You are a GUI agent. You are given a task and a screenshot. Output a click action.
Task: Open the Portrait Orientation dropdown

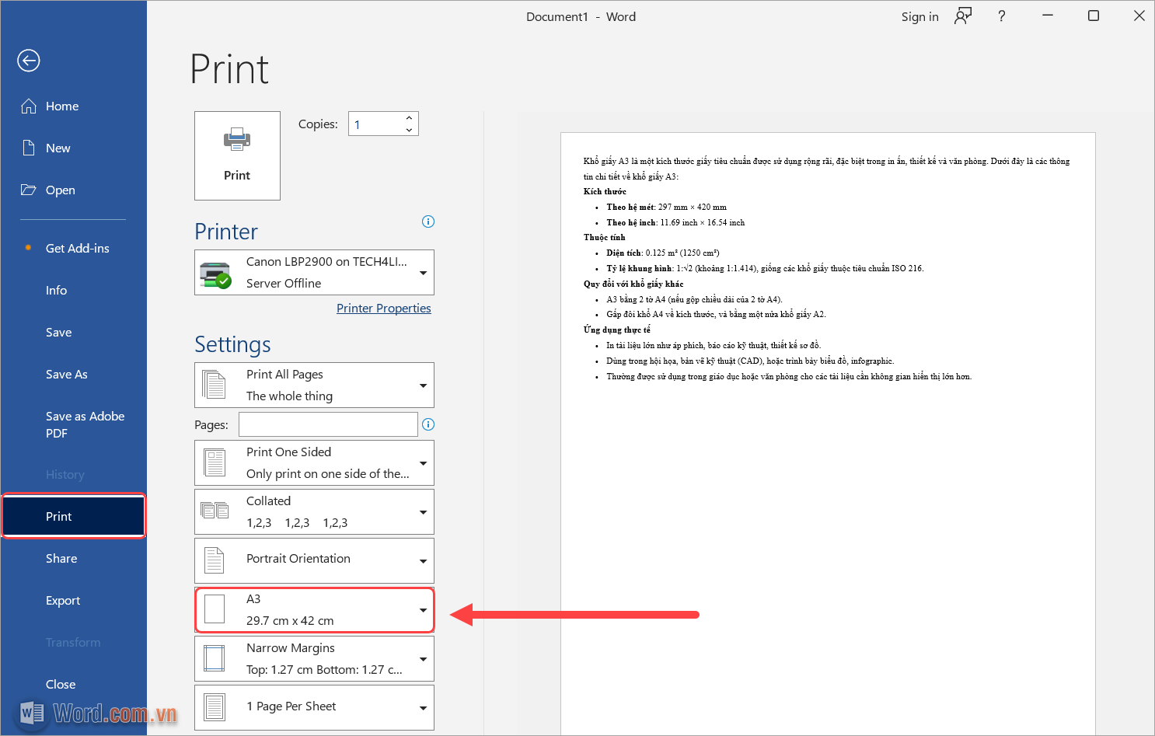click(314, 560)
